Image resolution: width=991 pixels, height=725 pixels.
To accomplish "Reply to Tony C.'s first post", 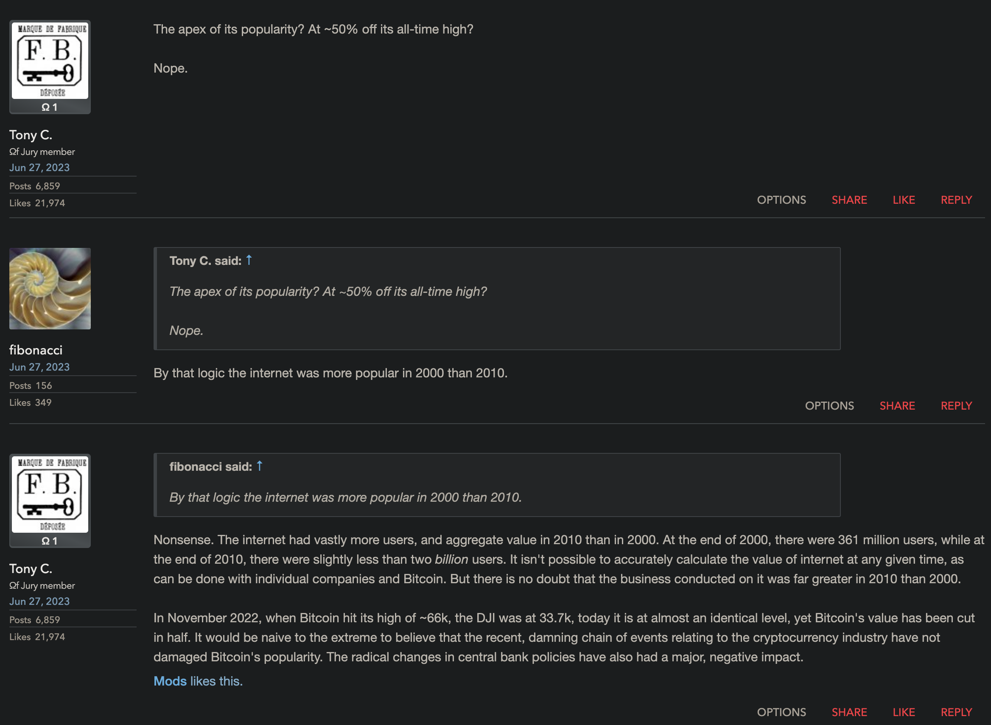I will coord(956,200).
